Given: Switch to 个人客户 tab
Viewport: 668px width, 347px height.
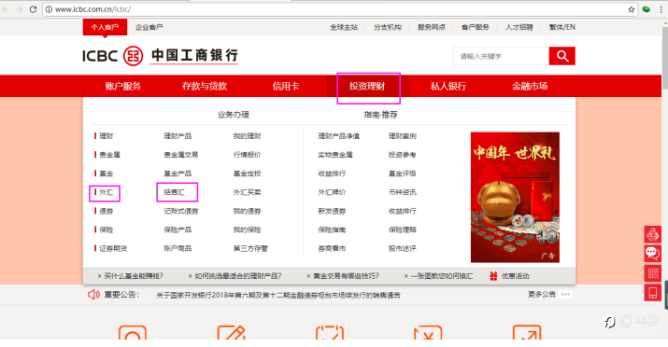Looking at the screenshot, I should [x=105, y=27].
